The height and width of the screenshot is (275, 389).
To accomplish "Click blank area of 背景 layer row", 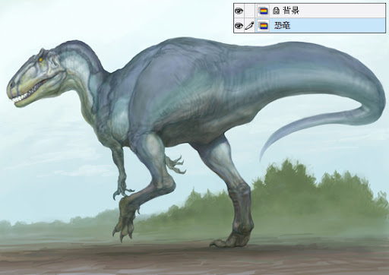I will [342, 11].
